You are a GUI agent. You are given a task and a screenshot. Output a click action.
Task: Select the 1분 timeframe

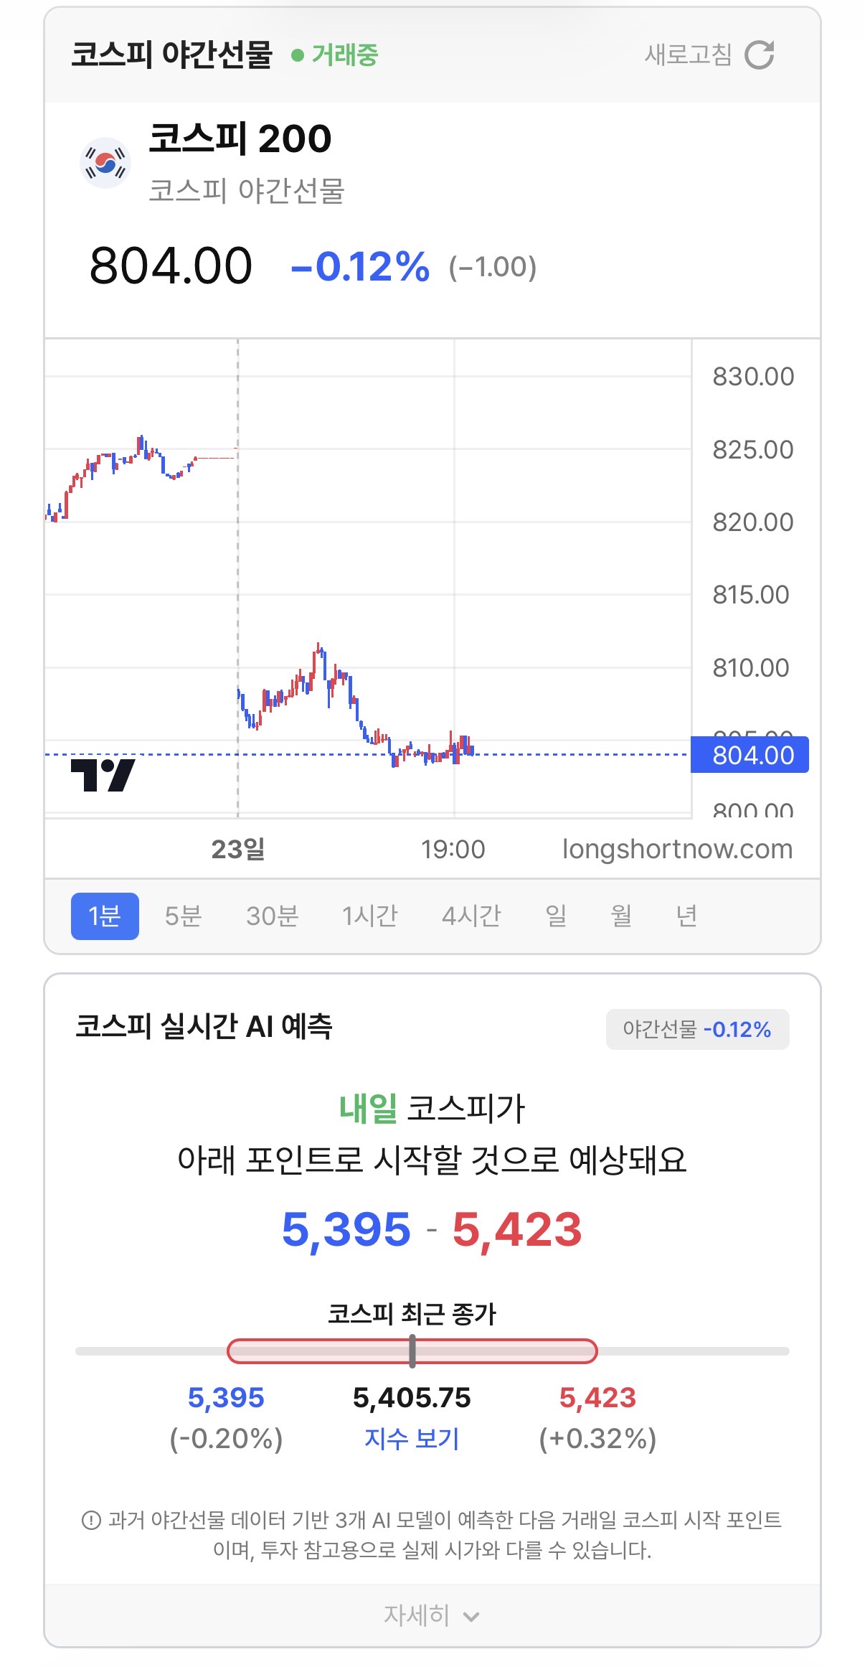tap(105, 916)
